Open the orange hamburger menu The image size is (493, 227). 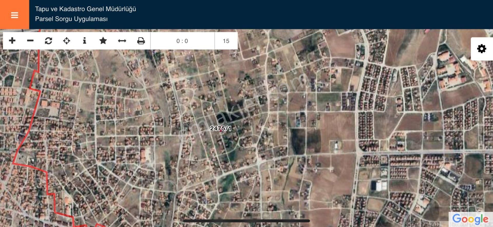[15, 15]
